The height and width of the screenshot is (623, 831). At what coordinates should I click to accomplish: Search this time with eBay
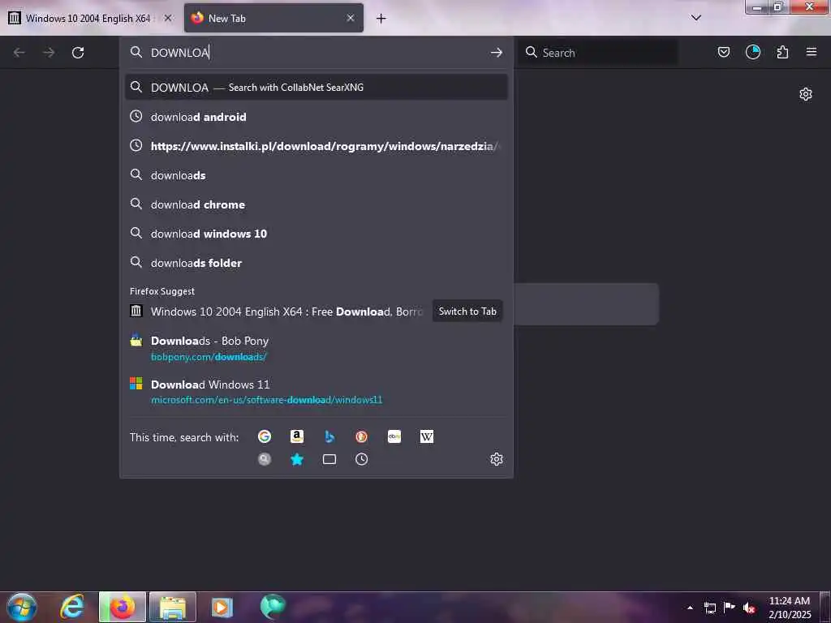click(394, 436)
